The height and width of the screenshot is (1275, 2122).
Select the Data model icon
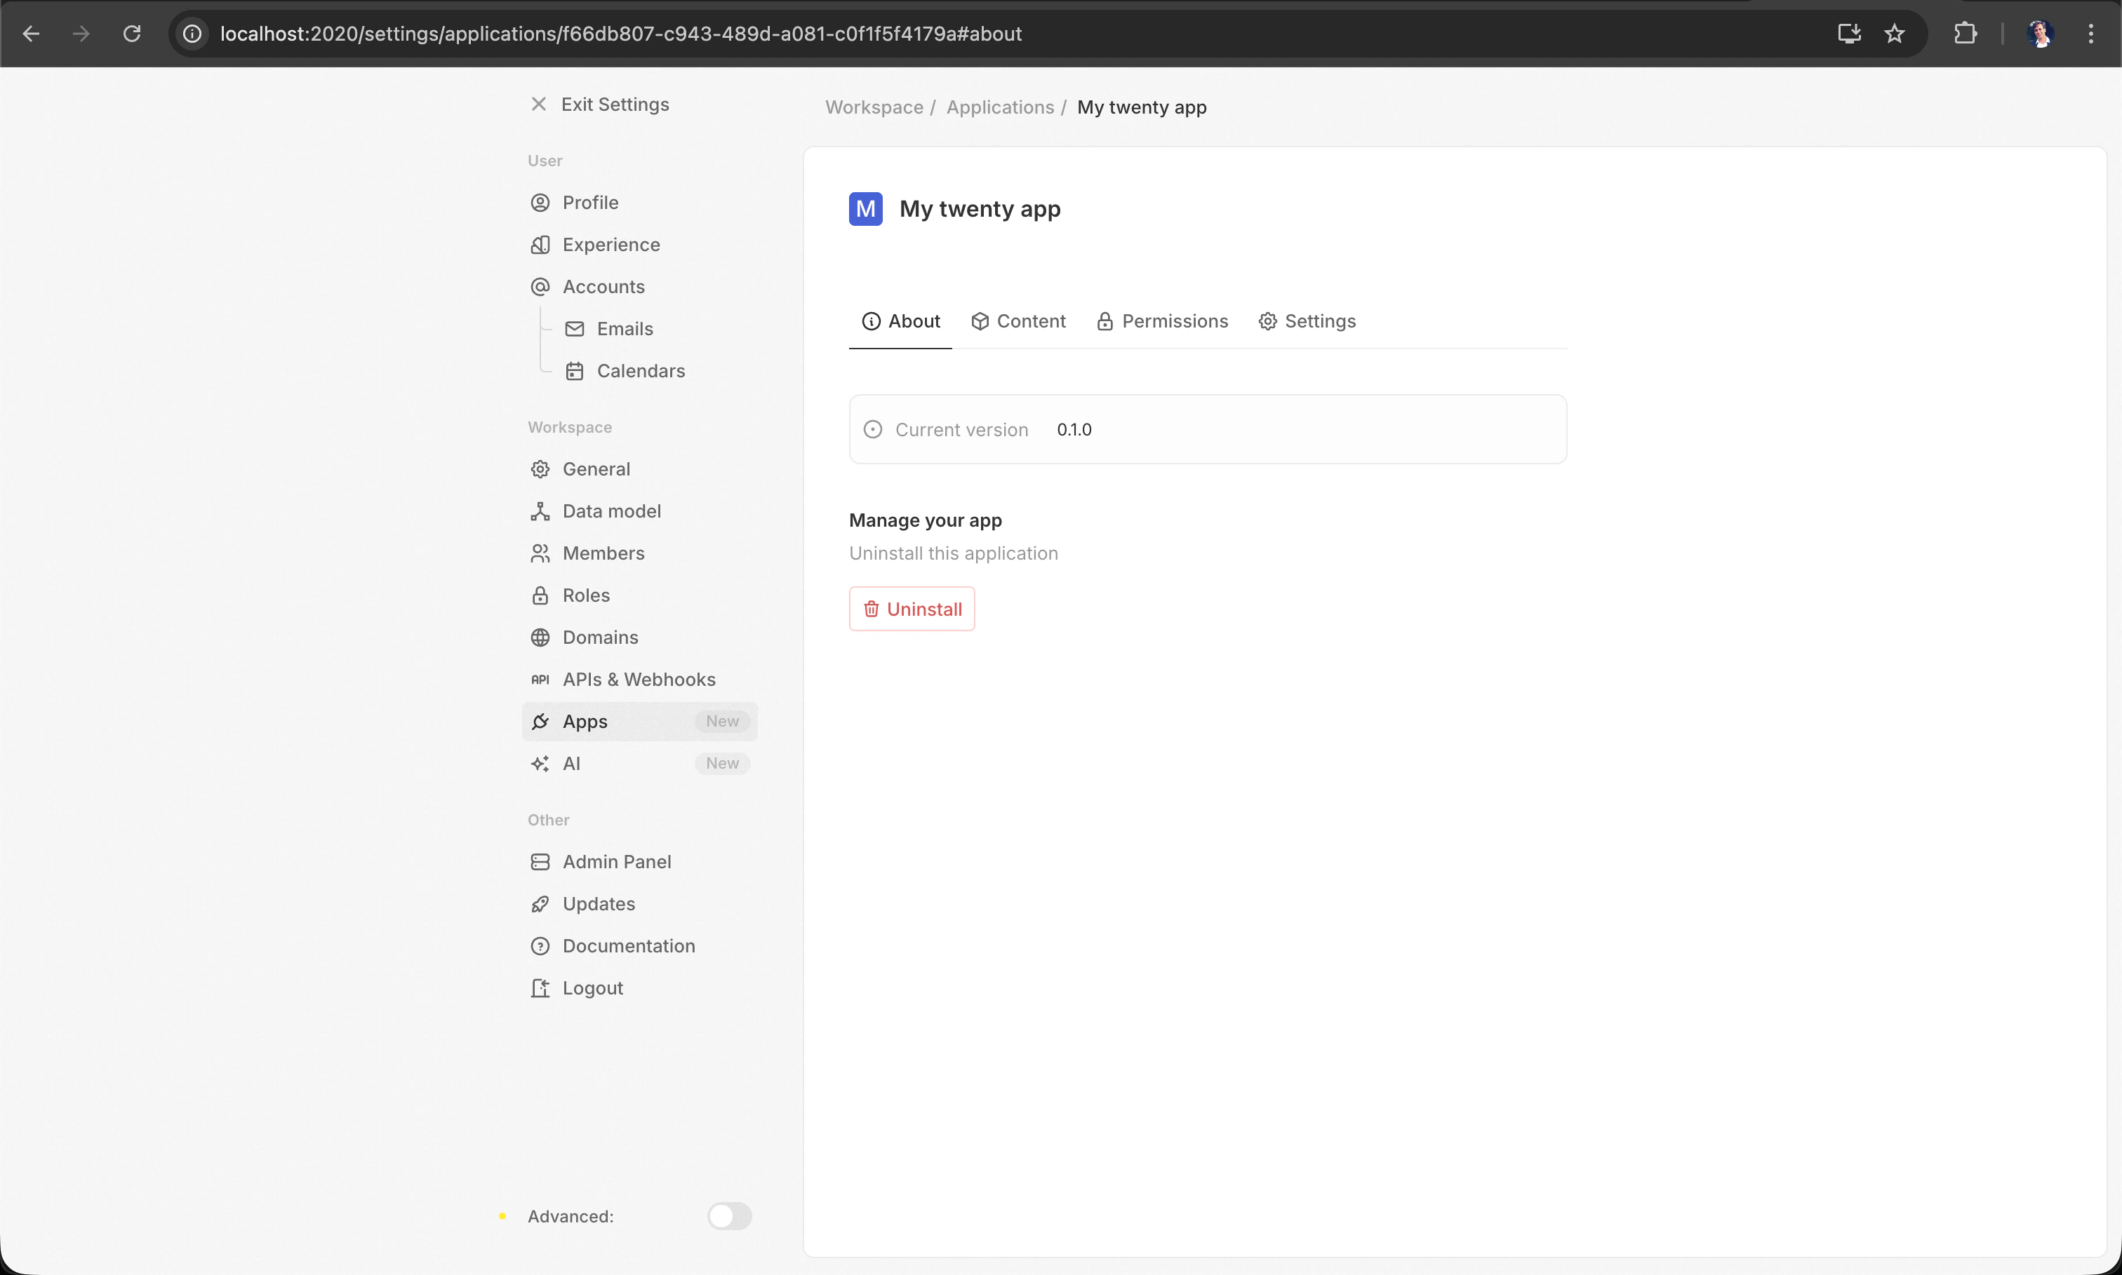(540, 511)
